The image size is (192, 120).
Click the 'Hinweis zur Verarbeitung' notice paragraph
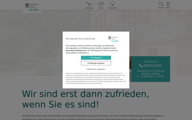pyautogui.click(x=96, y=78)
